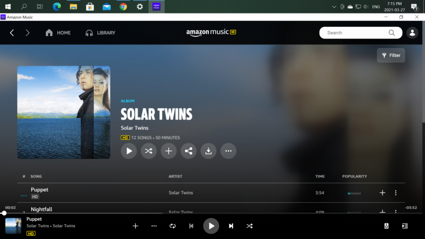Open the Filter button
Image resolution: width=425 pixels, height=239 pixels.
(x=391, y=55)
